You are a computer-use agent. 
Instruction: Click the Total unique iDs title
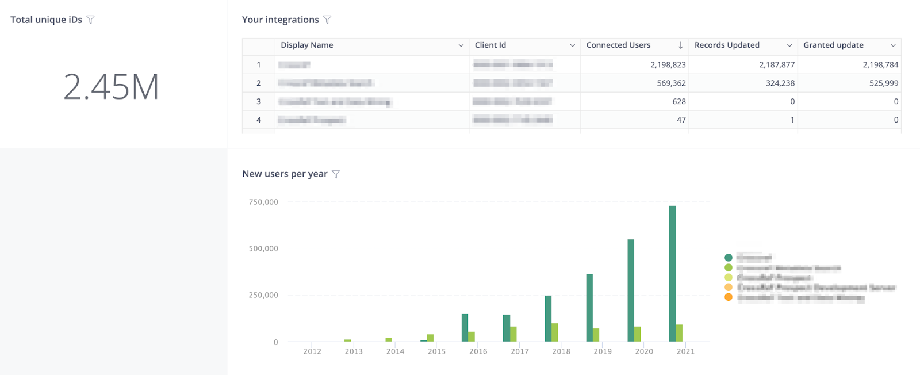click(x=46, y=20)
